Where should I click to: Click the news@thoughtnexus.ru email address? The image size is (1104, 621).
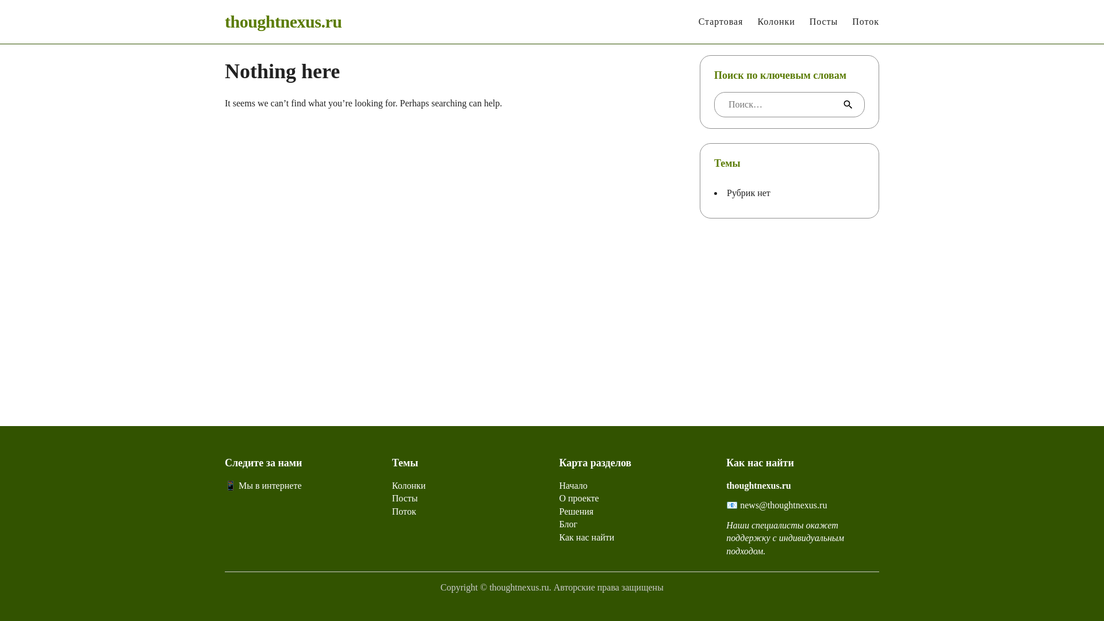pos(783,505)
